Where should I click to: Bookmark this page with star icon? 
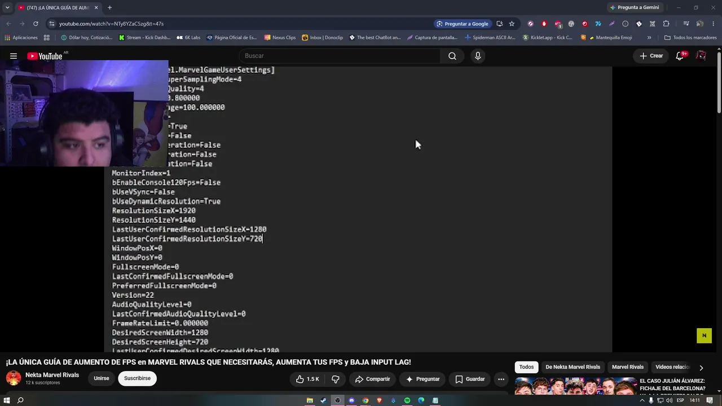coord(512,24)
